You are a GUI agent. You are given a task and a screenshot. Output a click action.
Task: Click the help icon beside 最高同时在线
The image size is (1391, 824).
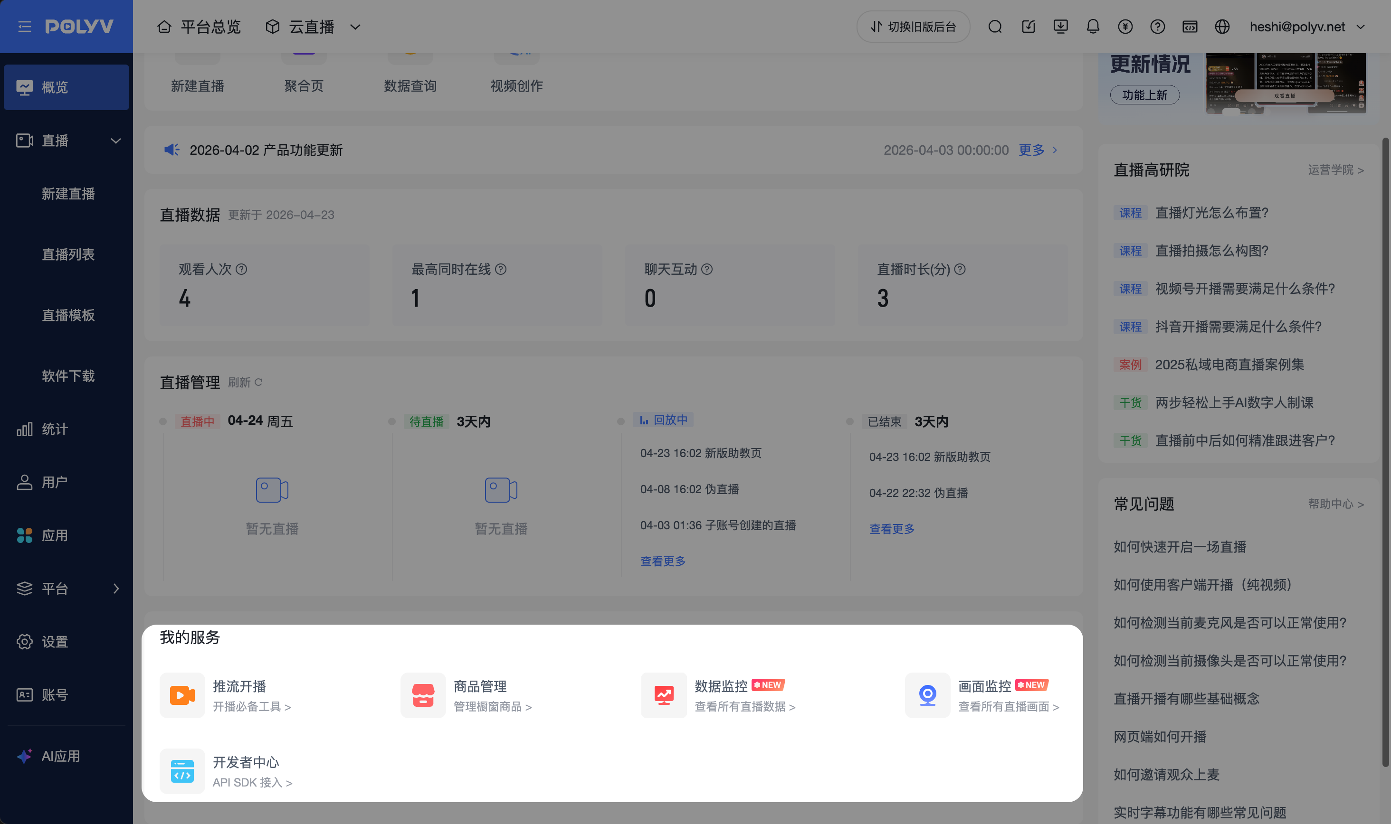(501, 269)
